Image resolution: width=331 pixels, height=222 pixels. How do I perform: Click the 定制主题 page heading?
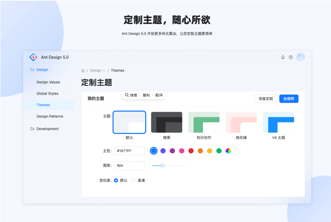coord(97,82)
